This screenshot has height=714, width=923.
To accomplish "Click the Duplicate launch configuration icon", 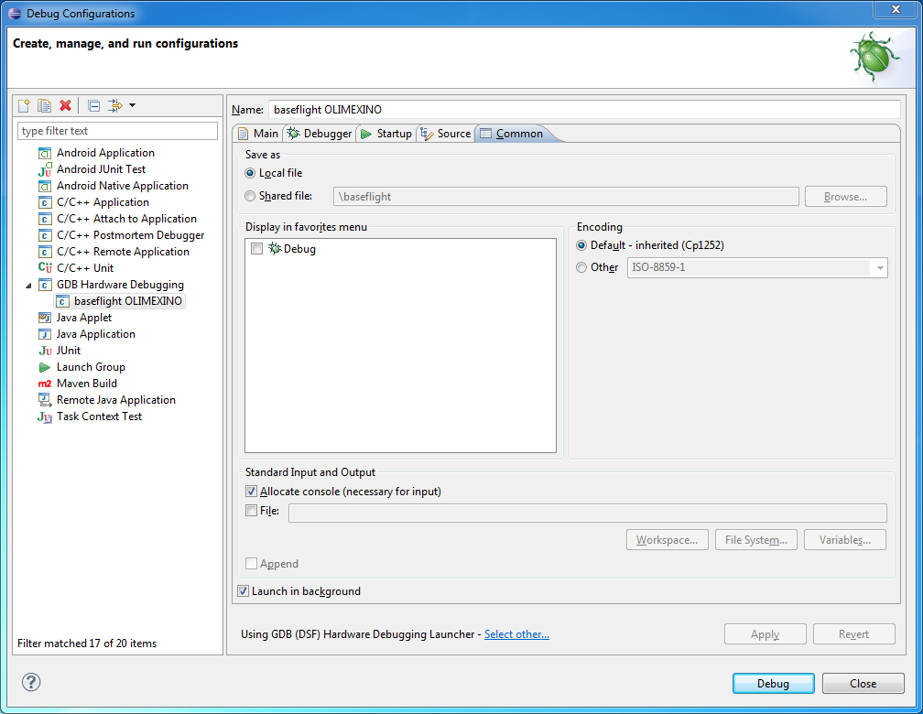I will click(44, 106).
